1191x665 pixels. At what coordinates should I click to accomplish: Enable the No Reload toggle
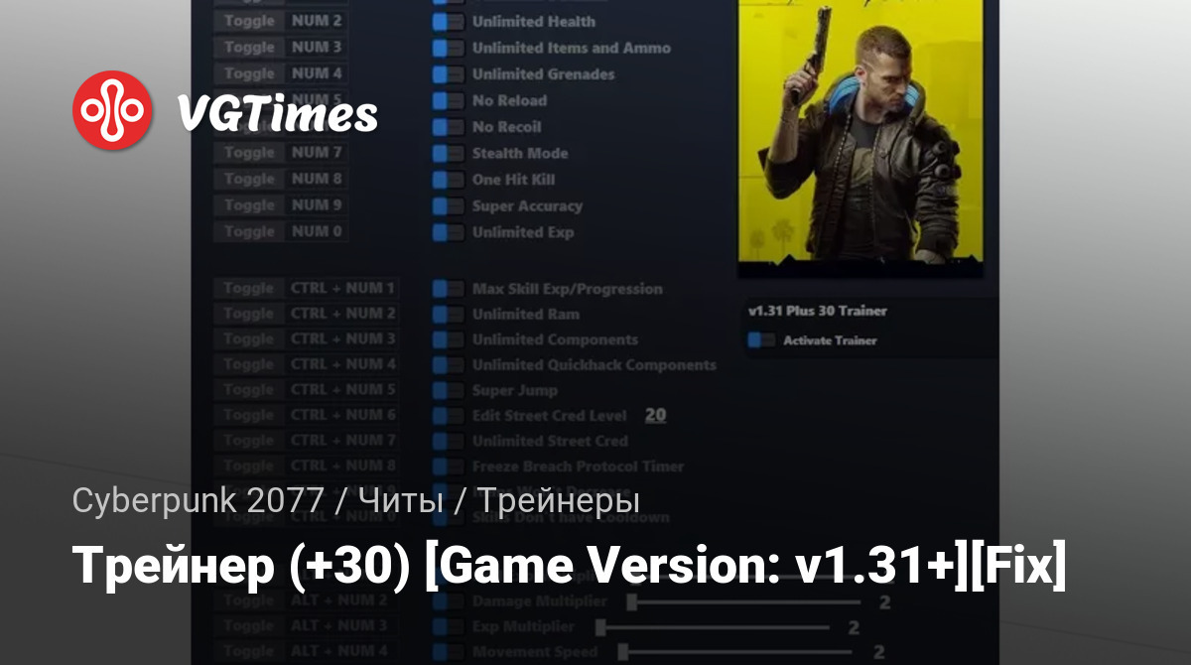pos(449,100)
